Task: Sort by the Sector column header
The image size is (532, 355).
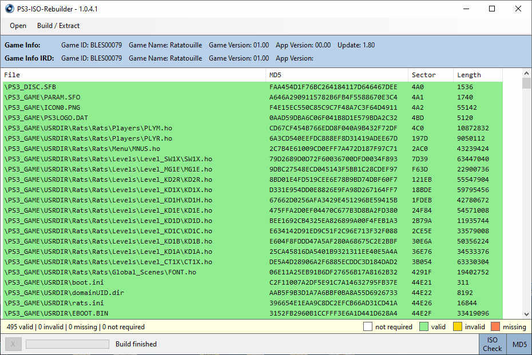Action: (430, 75)
